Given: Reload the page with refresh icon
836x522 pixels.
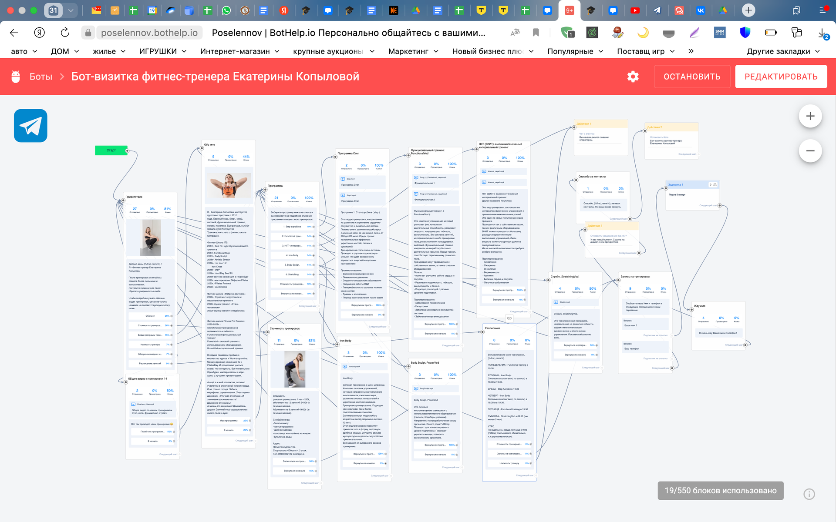Looking at the screenshot, I should tap(65, 33).
